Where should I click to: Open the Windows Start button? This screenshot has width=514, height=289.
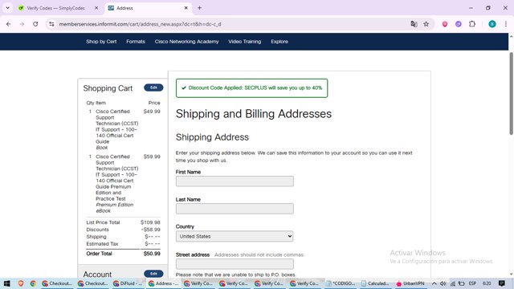pyautogui.click(x=7, y=283)
